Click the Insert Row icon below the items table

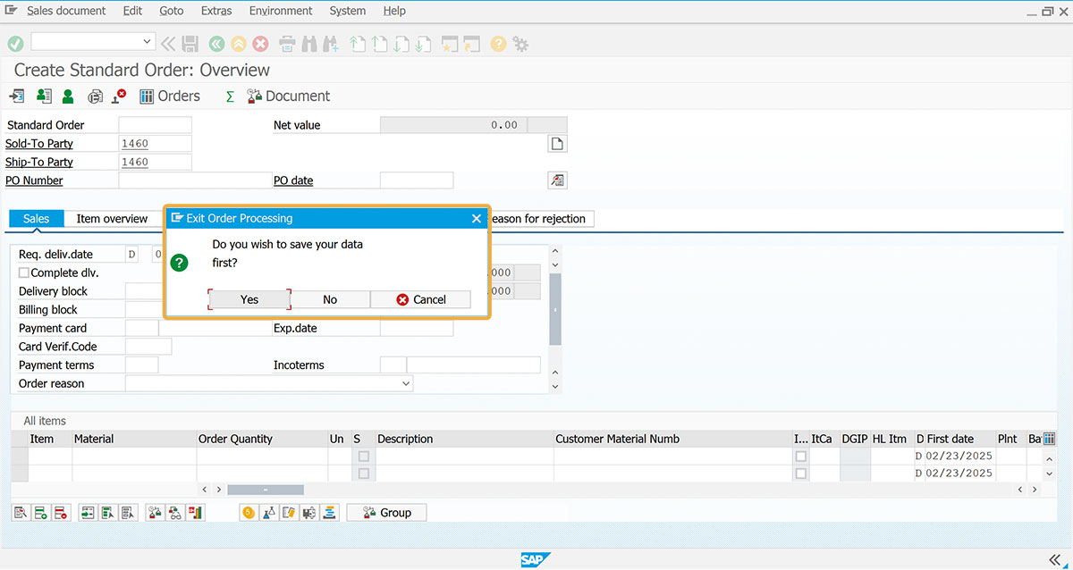coord(40,513)
